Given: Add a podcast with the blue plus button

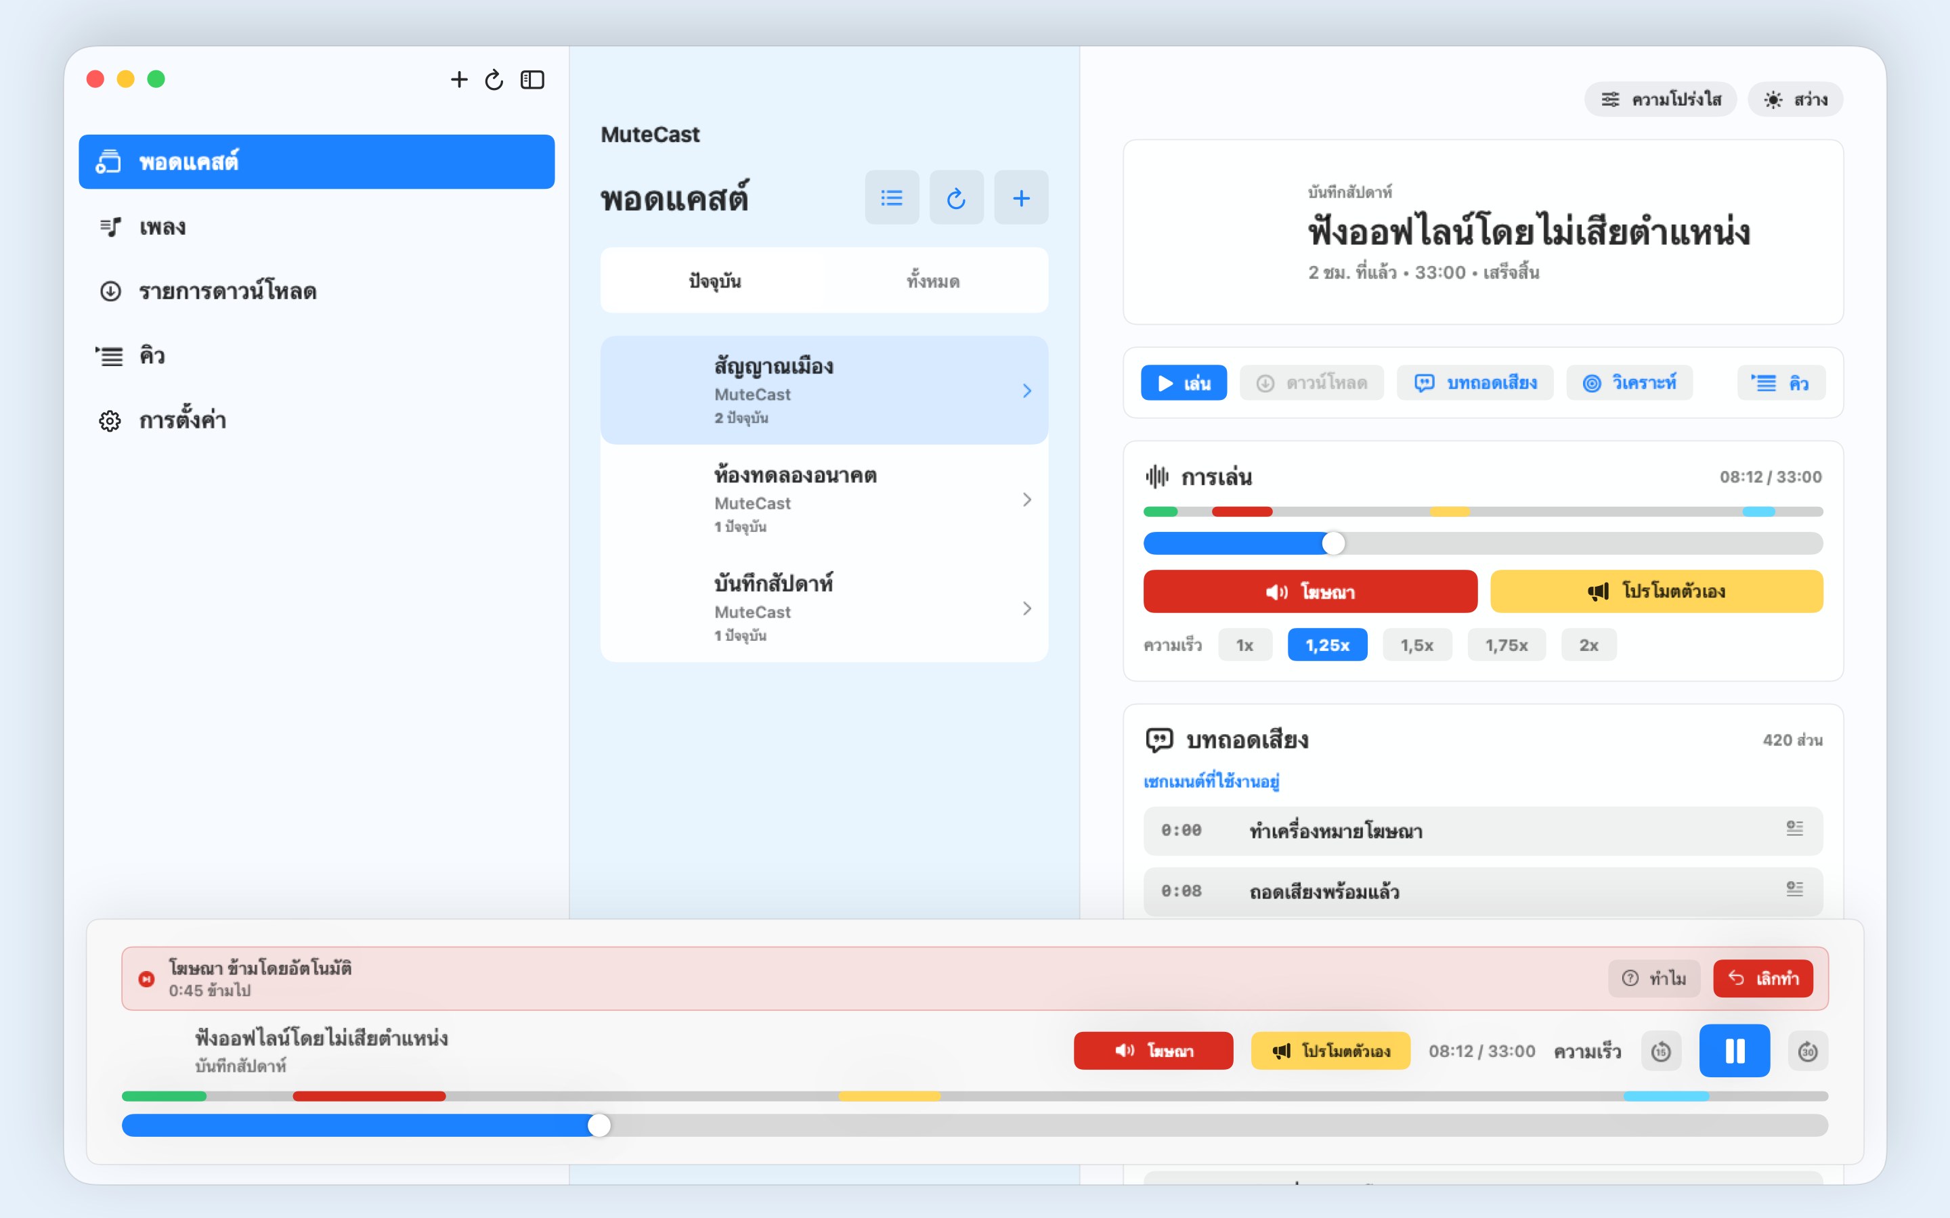Looking at the screenshot, I should click(1020, 198).
